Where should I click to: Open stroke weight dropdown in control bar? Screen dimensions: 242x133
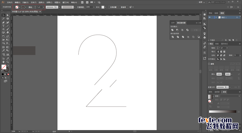pyautogui.click(x=44, y=7)
